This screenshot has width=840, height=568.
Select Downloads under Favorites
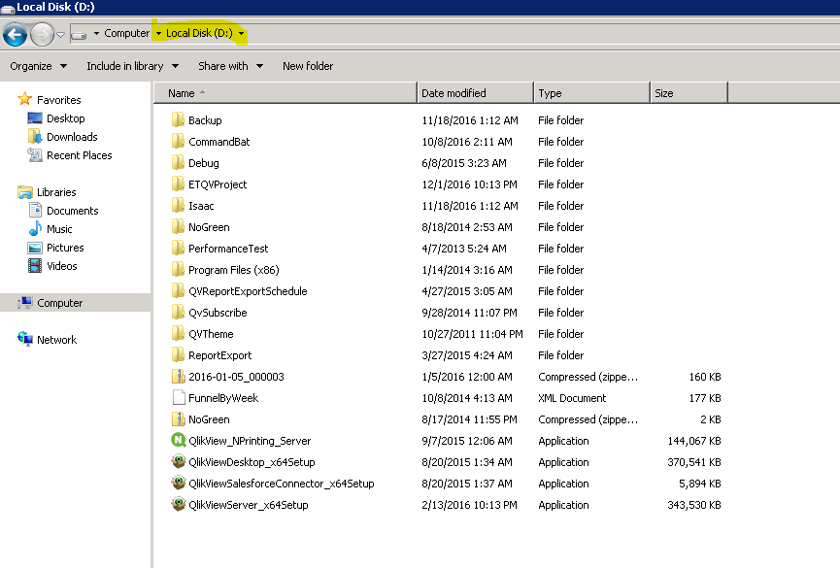tap(72, 137)
